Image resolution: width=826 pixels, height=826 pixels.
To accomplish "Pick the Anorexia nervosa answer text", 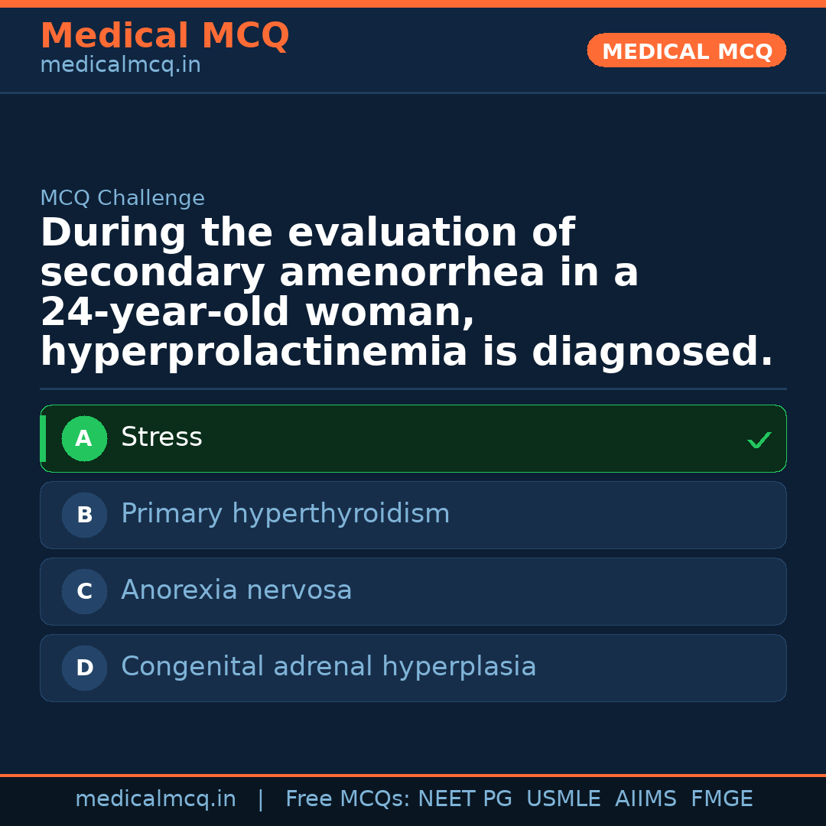I will point(236,590).
